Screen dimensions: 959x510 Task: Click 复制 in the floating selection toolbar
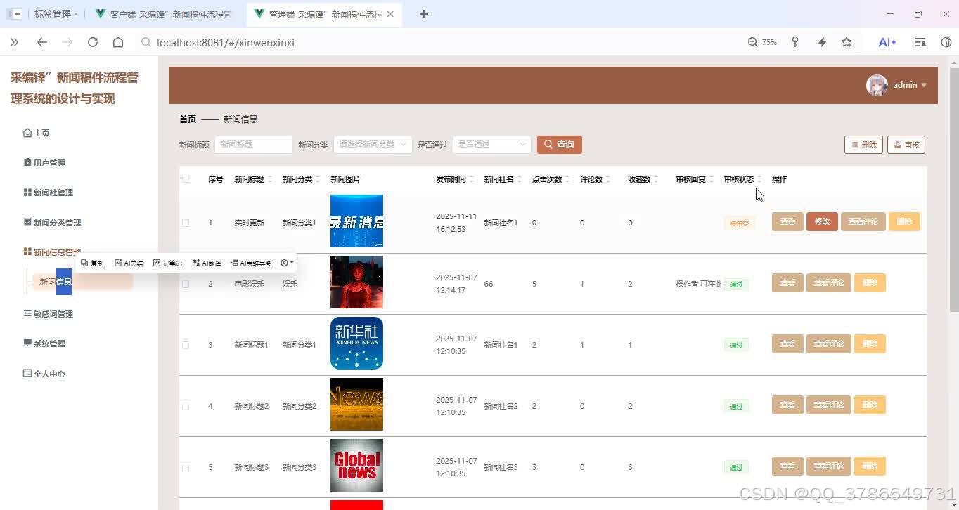coord(92,263)
